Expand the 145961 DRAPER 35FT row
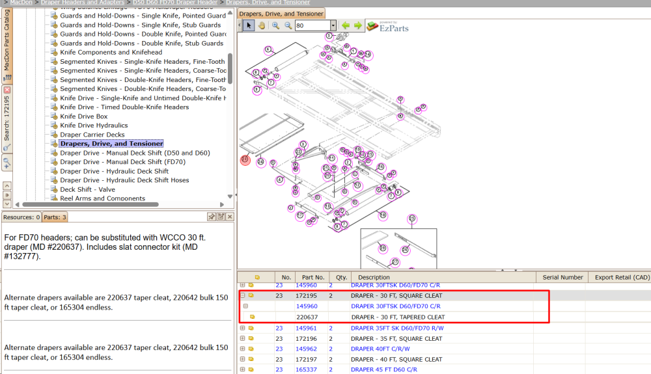The height and width of the screenshot is (374, 651). click(242, 328)
